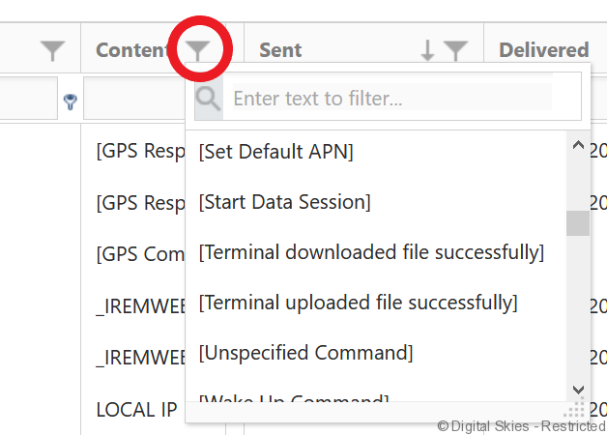Click the filter list scrollbar down arrow
The image size is (607, 435).
point(578,387)
